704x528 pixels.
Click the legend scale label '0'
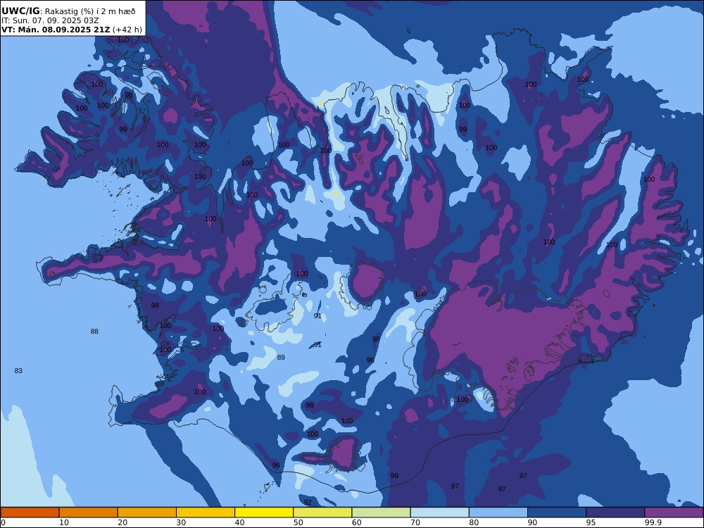[x=3, y=522]
